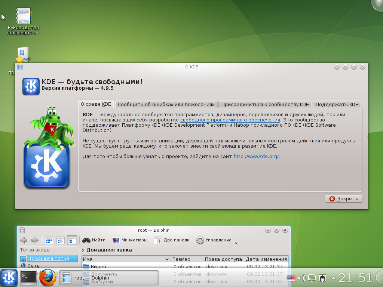
Task: Switch Dolphin to icons view mode
Action: [x=49, y=240]
